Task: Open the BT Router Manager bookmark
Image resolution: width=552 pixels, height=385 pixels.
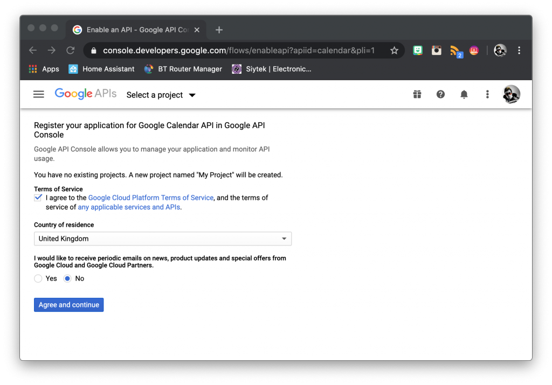Action: pos(183,69)
